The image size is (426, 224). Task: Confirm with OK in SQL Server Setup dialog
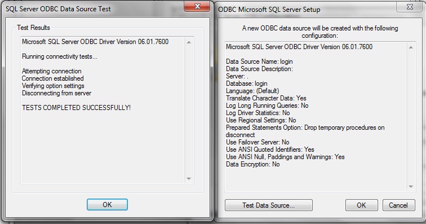(361, 205)
